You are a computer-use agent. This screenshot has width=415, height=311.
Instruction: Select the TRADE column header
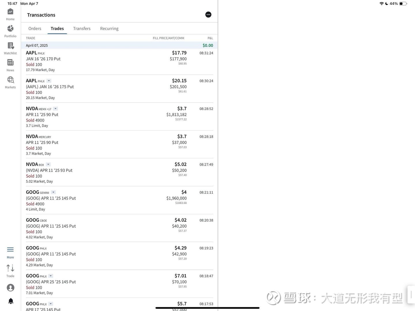pyautogui.click(x=31, y=38)
